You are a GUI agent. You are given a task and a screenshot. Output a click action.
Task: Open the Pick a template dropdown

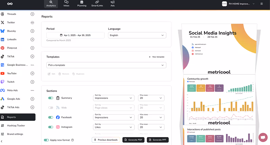[x=106, y=65]
